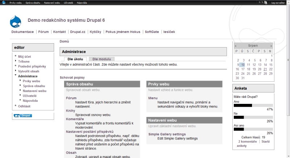This screenshot has width=290, height=158.
Task: Open Správa obsahu in top admin menu
Action: tap(33, 3)
